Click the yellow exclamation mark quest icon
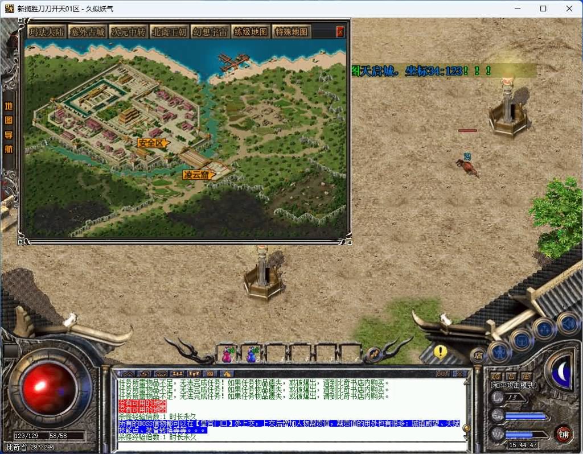This screenshot has width=583, height=454. pos(440,352)
